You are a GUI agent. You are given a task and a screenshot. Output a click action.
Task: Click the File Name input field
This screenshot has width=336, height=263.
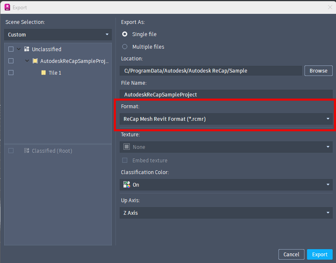pos(226,94)
